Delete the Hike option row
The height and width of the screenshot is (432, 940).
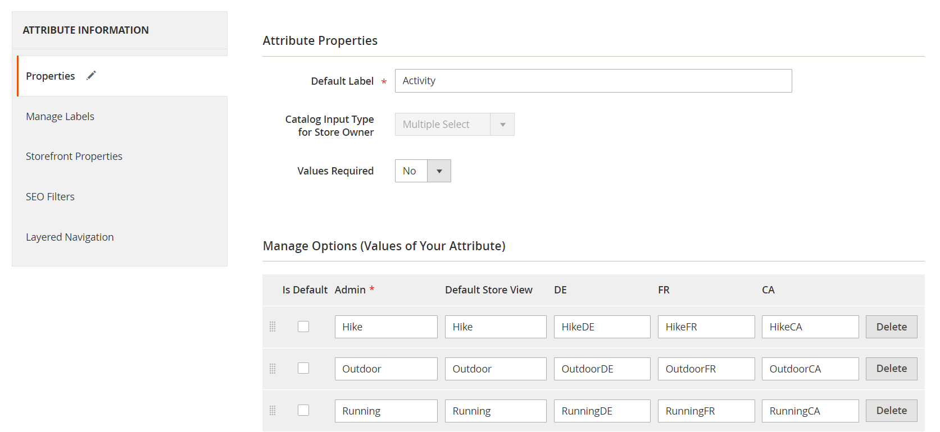pyautogui.click(x=891, y=327)
